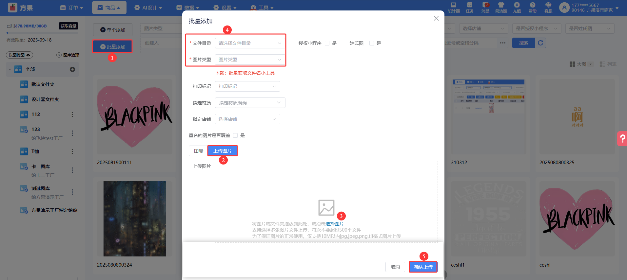Open the AI设计 menu
Viewport: 627px width, 280px height.
pyautogui.click(x=148, y=8)
